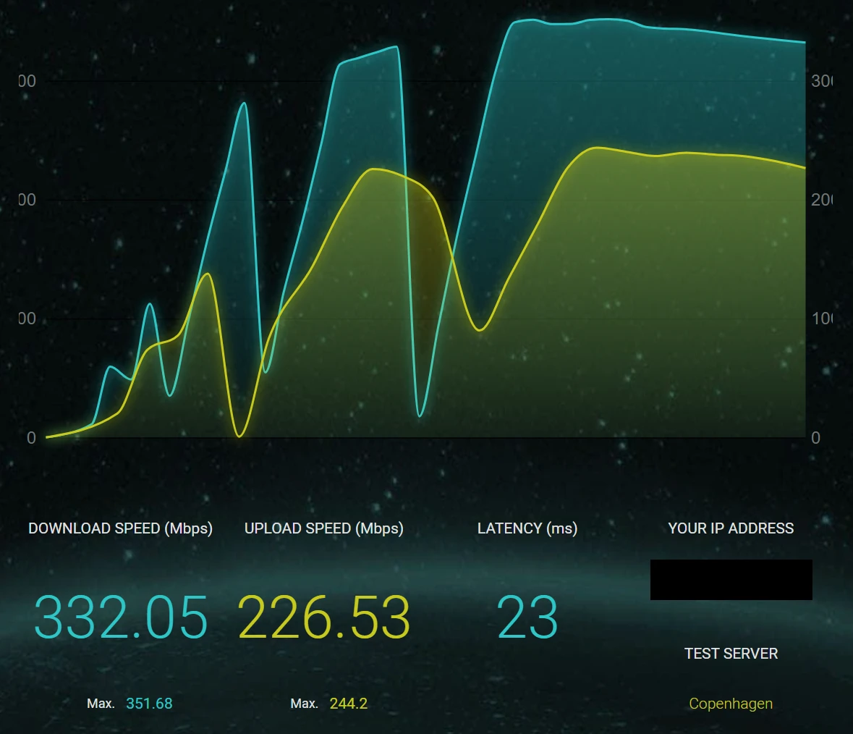
Task: Click the UPLOAD SPEED (Mbps) label
Action: (x=324, y=528)
